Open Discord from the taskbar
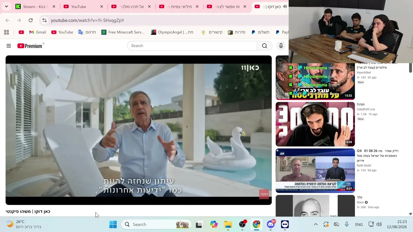Image resolution: width=413 pixels, height=232 pixels. (x=271, y=225)
